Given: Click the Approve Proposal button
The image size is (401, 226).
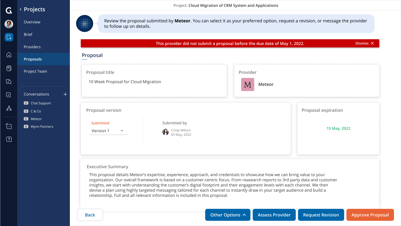Looking at the screenshot, I should point(370,215).
